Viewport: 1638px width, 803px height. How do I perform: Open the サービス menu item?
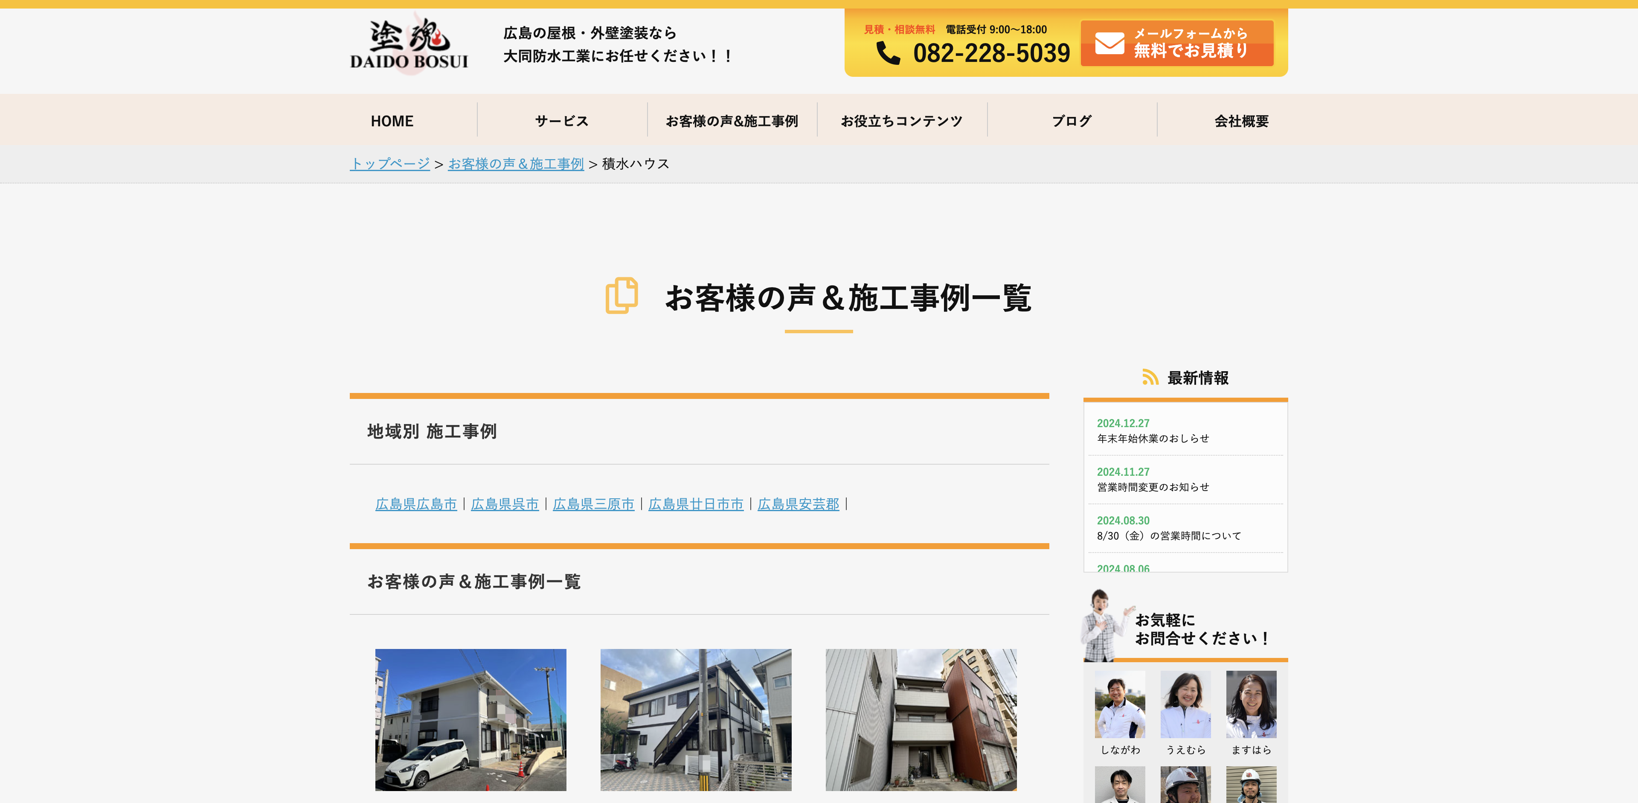(561, 121)
